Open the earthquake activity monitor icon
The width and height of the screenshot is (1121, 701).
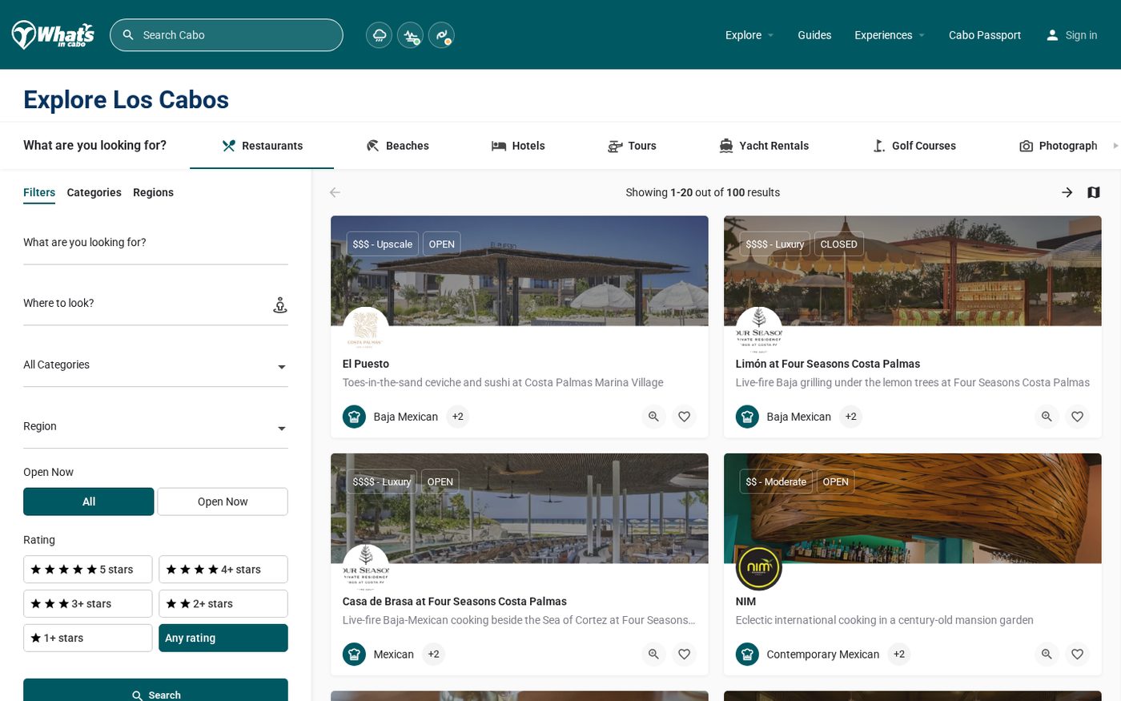pos(411,35)
